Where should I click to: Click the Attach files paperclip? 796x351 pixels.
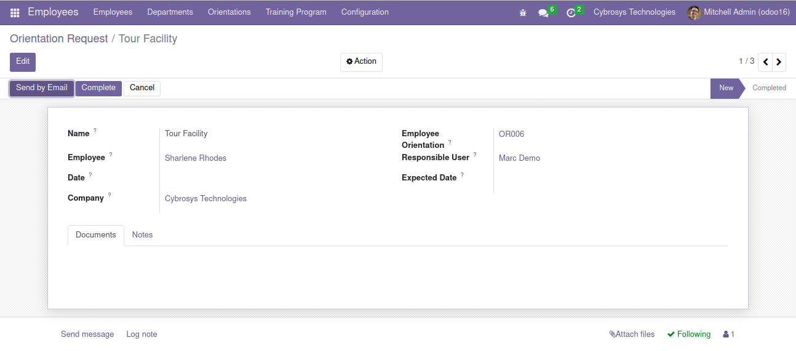632,334
